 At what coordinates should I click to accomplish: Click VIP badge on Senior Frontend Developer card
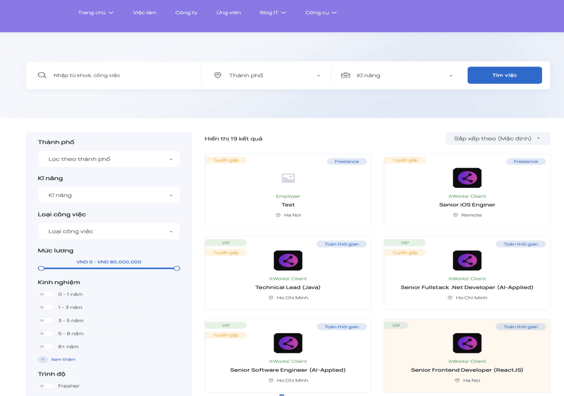click(396, 326)
